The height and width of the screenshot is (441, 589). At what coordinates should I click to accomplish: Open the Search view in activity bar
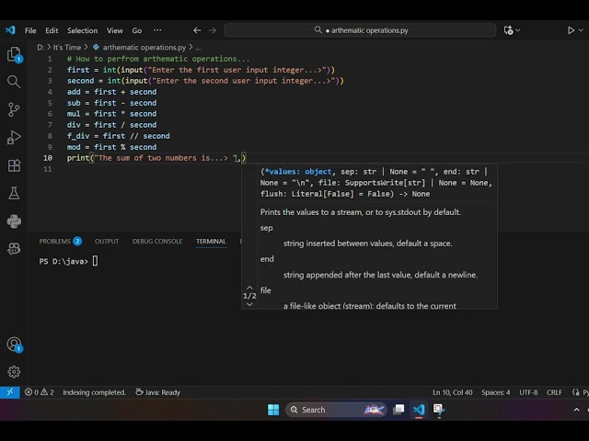pyautogui.click(x=14, y=82)
